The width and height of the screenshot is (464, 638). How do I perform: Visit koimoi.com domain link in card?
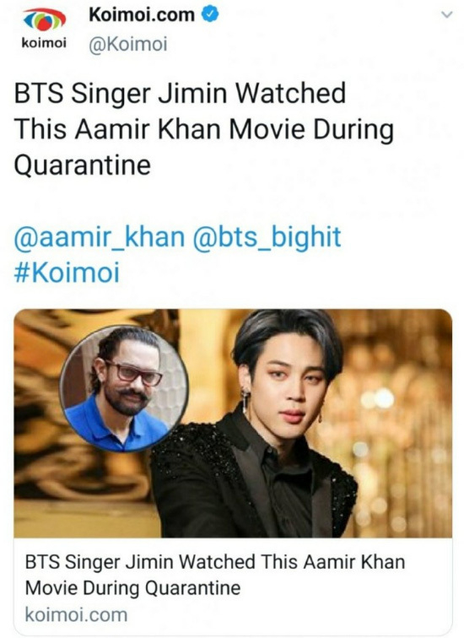tap(76, 614)
